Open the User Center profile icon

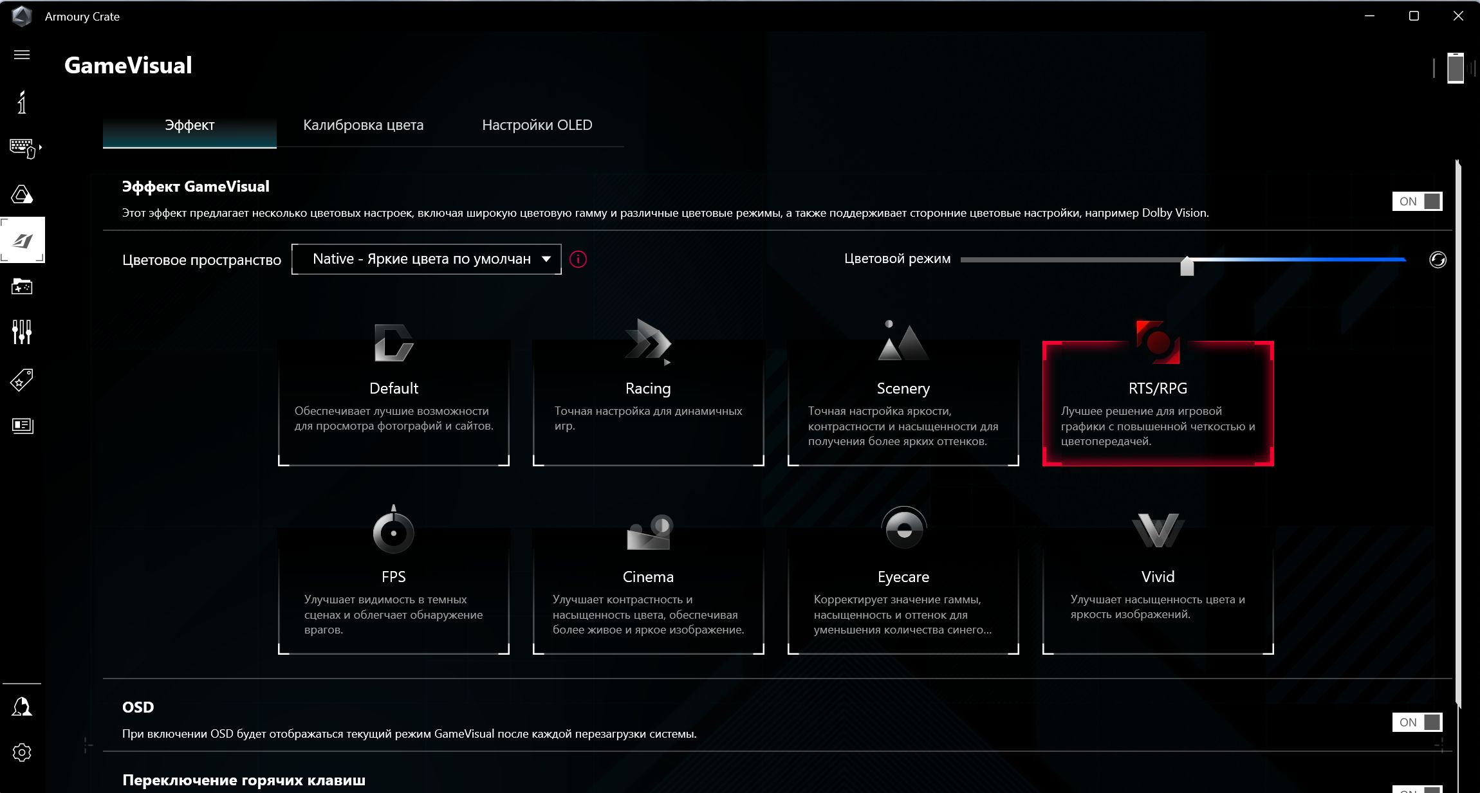pos(22,706)
